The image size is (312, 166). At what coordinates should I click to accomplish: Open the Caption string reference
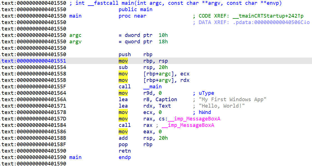click(x=166, y=99)
